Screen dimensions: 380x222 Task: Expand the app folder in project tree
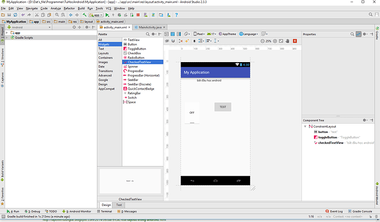point(7,32)
